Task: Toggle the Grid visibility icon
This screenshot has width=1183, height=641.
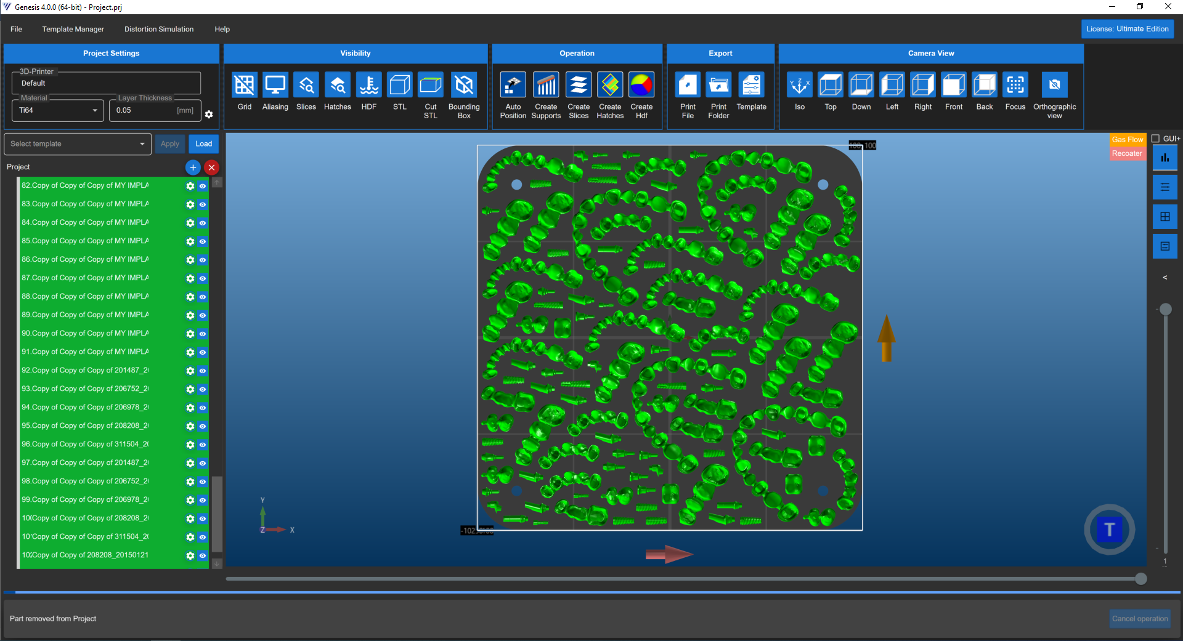Action: point(244,85)
